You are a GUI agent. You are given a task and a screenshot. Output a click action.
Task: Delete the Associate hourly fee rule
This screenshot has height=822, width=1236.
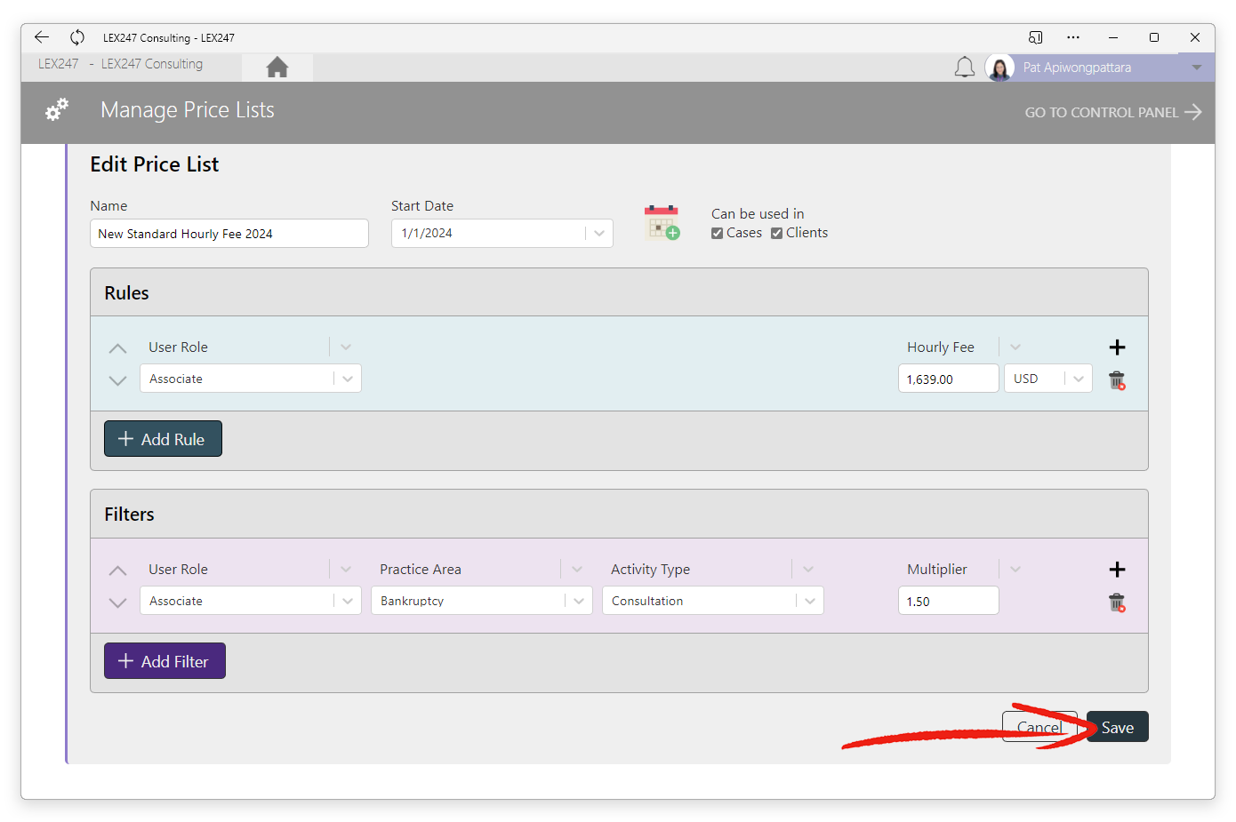click(x=1117, y=380)
